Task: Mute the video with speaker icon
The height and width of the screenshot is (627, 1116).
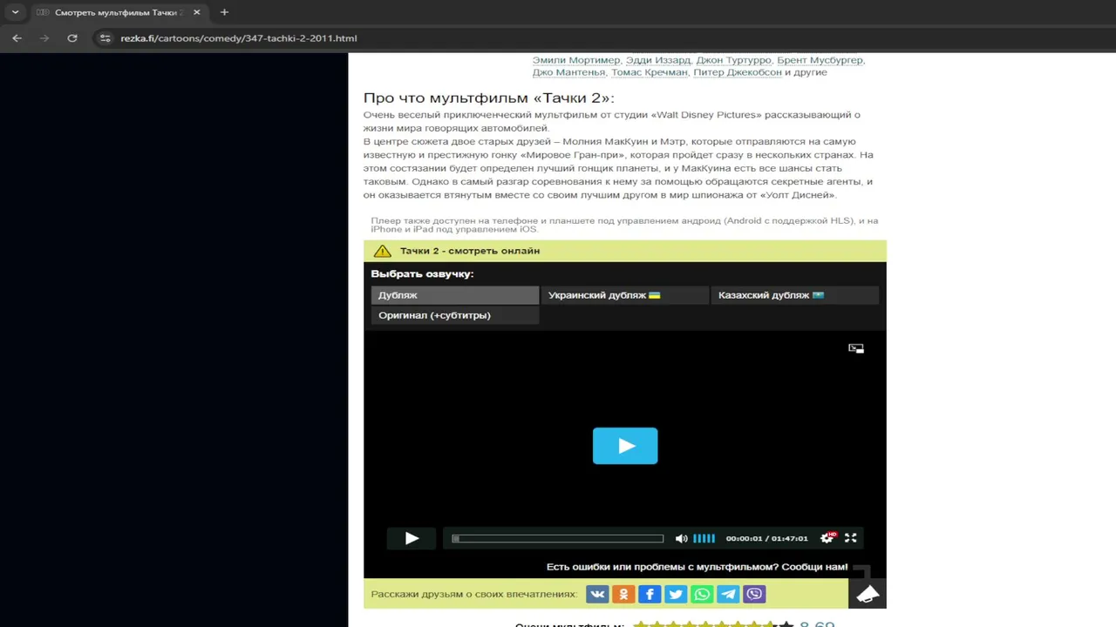Action: tap(681, 538)
